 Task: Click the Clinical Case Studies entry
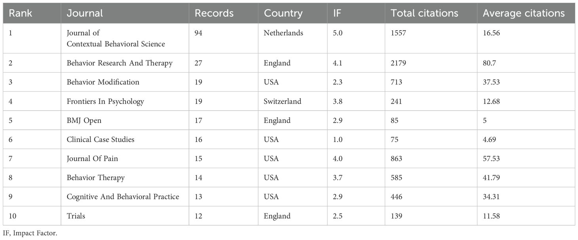click(x=101, y=140)
